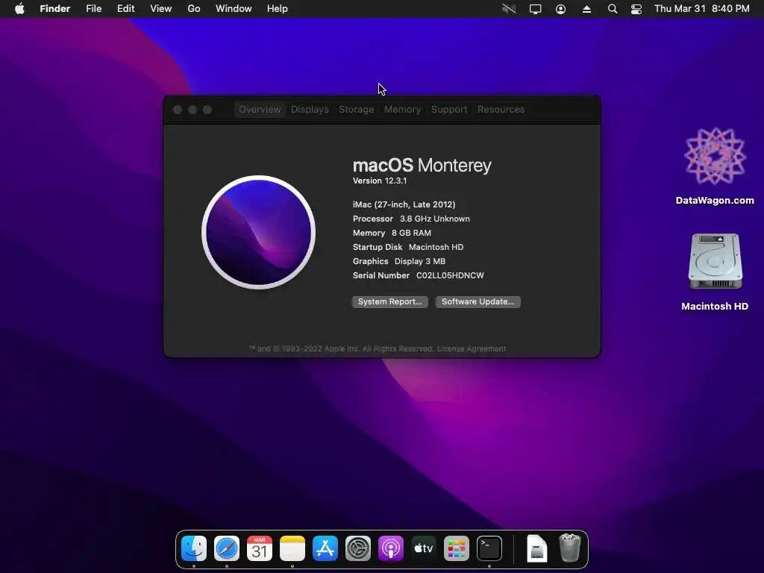Open Finder from the Dock
The width and height of the screenshot is (764, 573).
(194, 548)
